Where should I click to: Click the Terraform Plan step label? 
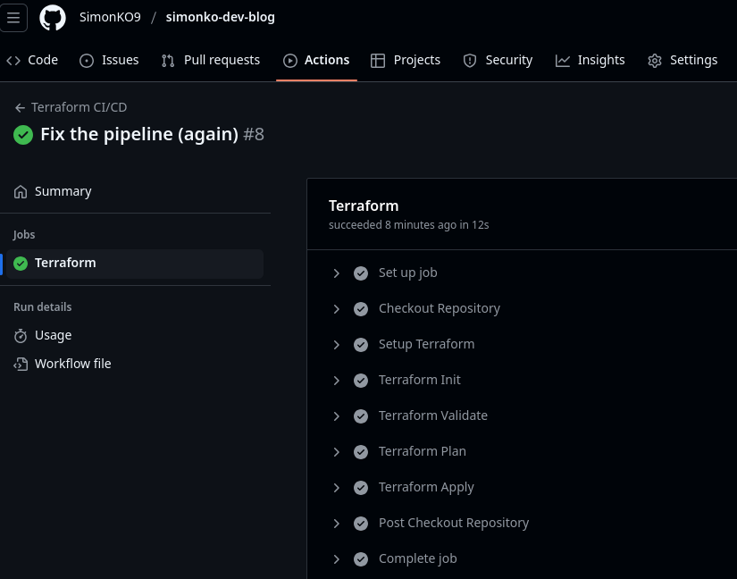[x=423, y=451]
